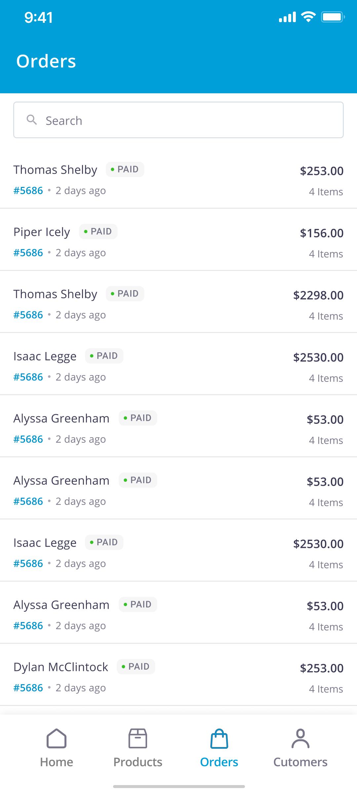This screenshot has width=357, height=794.
Task: Tap the Orders page title
Action: click(x=46, y=61)
